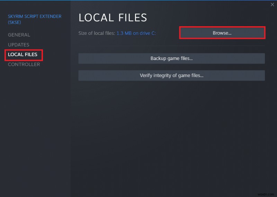Click Backup game files...
277x197 pixels.
tap(171, 58)
